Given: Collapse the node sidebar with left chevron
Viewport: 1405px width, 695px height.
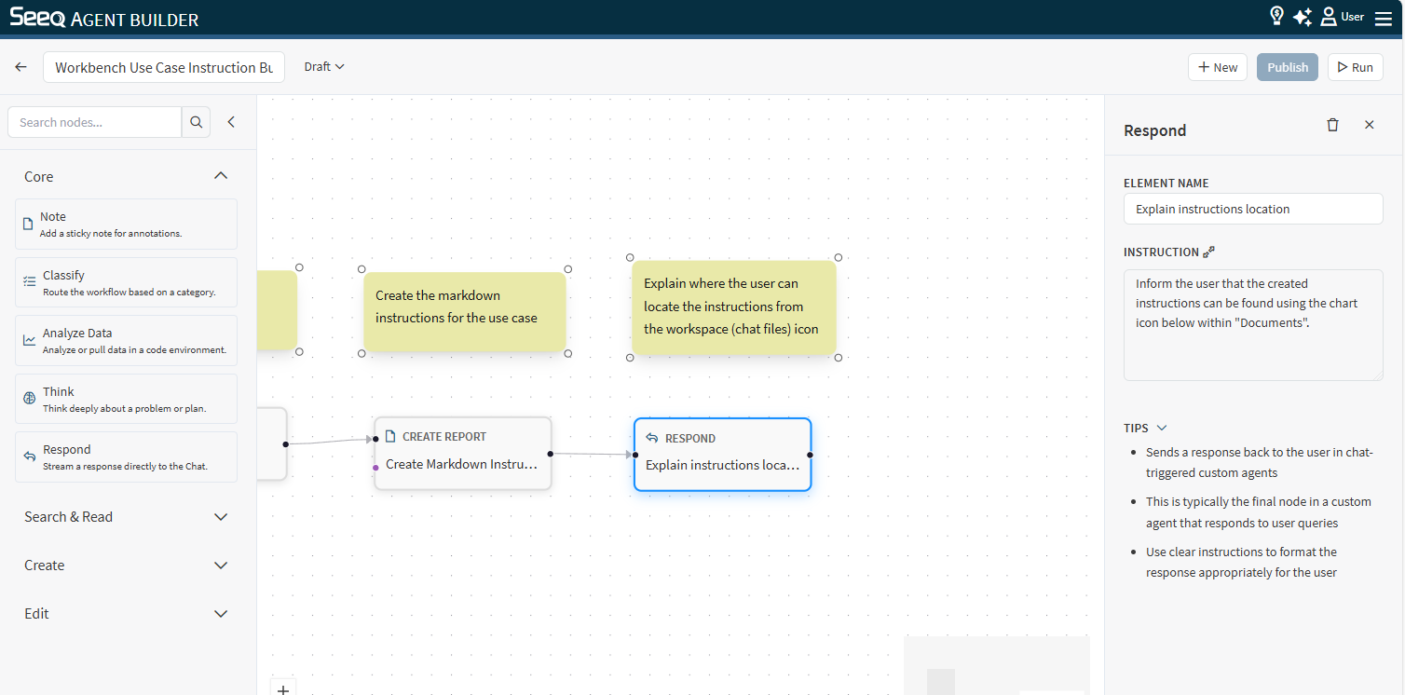Looking at the screenshot, I should pyautogui.click(x=231, y=122).
